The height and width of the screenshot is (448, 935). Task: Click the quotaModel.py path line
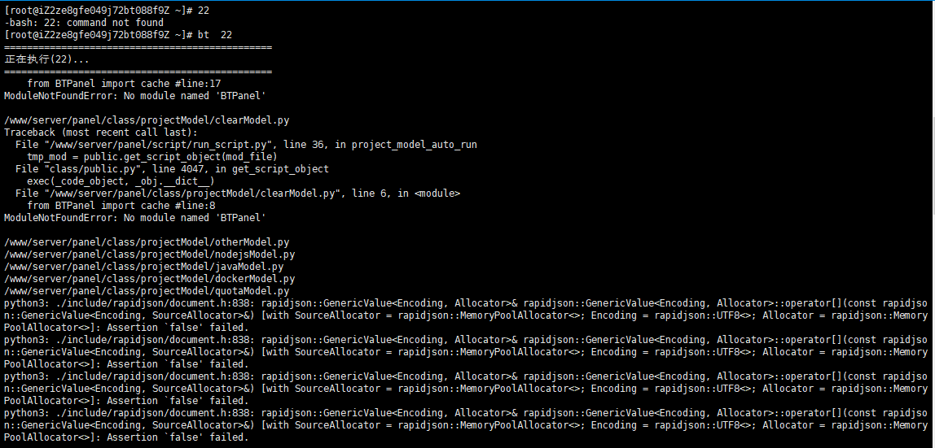[147, 291]
